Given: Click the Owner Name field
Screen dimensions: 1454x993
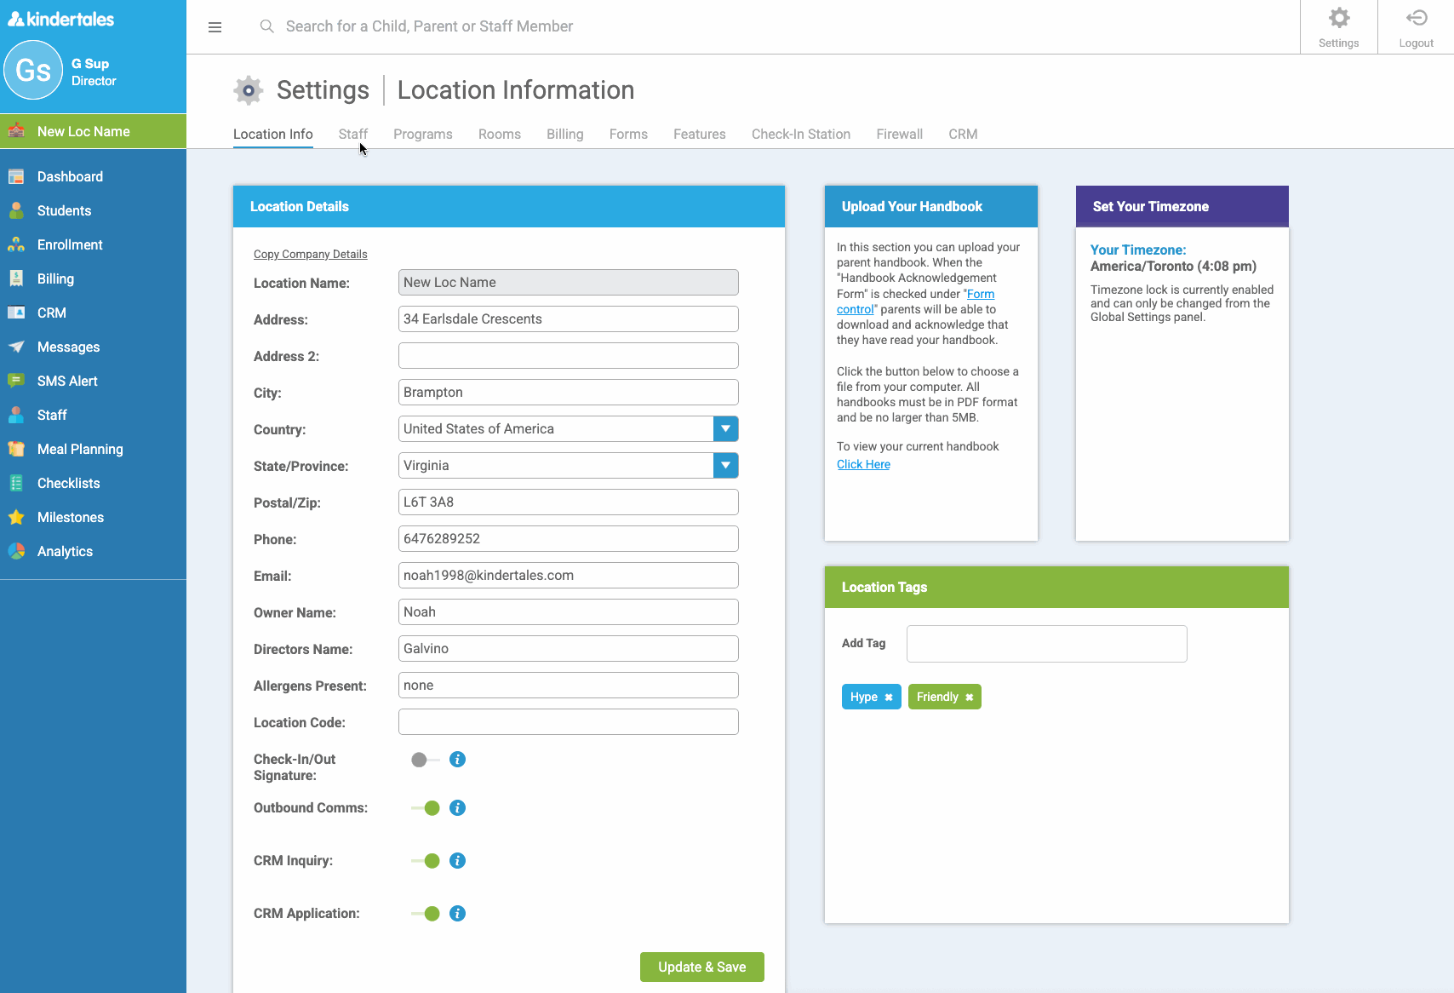Looking at the screenshot, I should coord(568,611).
